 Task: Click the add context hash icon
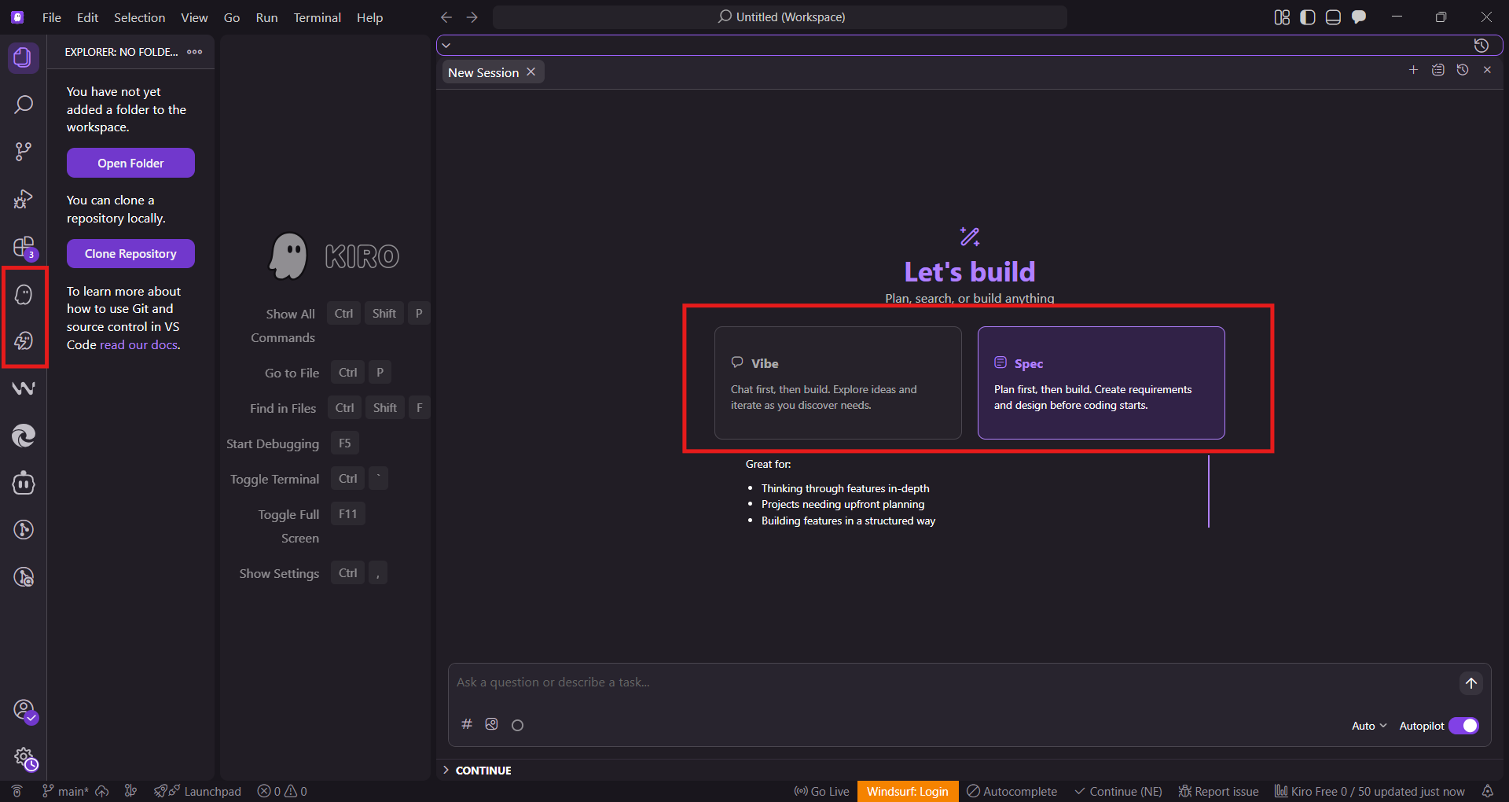(467, 724)
